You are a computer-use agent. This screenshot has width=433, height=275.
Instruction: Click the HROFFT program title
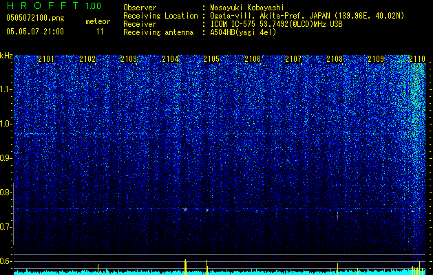[42, 5]
